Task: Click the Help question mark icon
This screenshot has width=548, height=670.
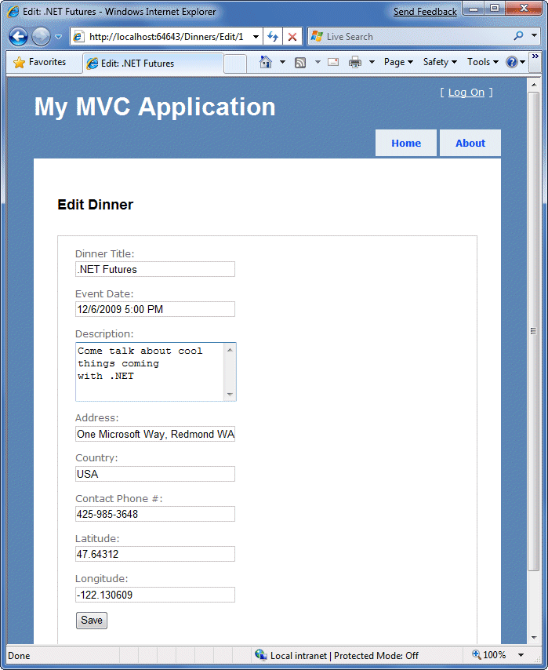Action: (512, 63)
